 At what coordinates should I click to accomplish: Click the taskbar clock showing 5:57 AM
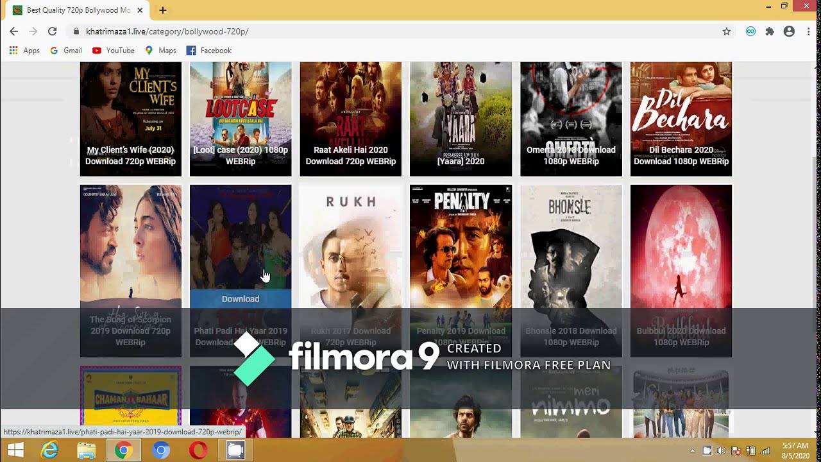(x=795, y=450)
